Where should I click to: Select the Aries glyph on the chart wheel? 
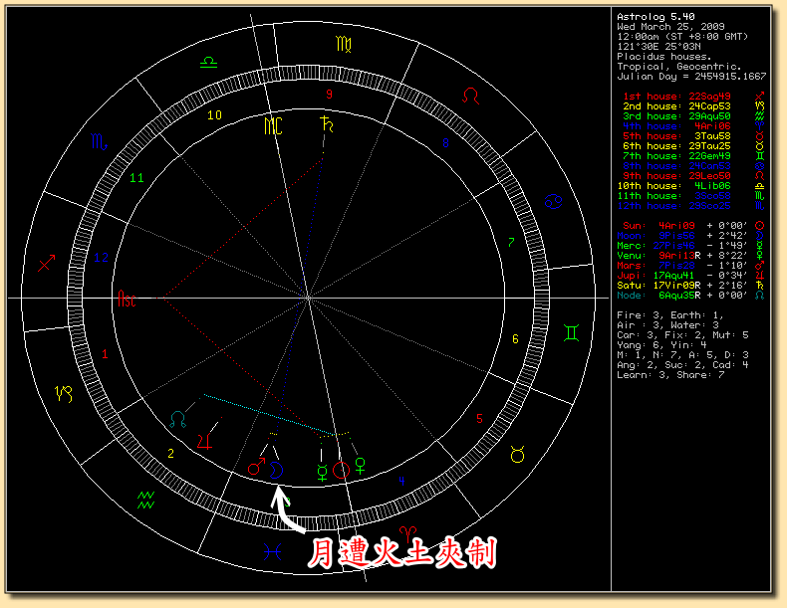coord(407,532)
